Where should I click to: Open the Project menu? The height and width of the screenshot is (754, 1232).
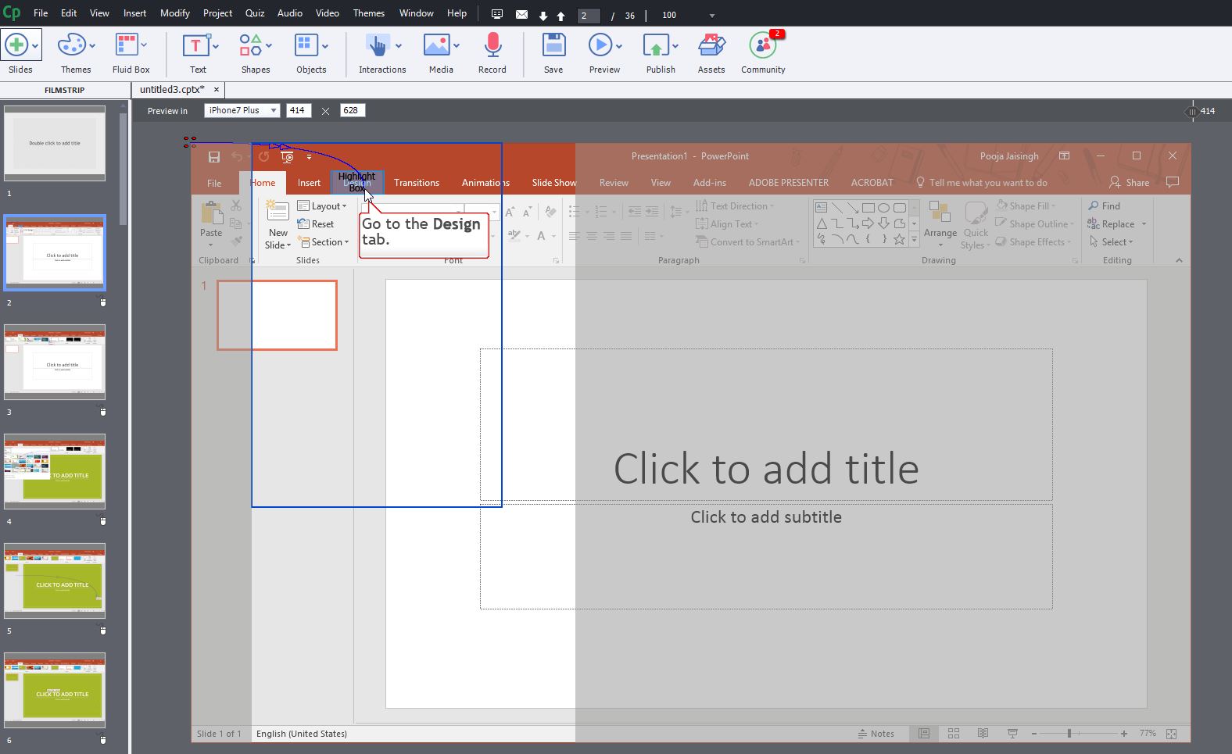[x=217, y=13]
